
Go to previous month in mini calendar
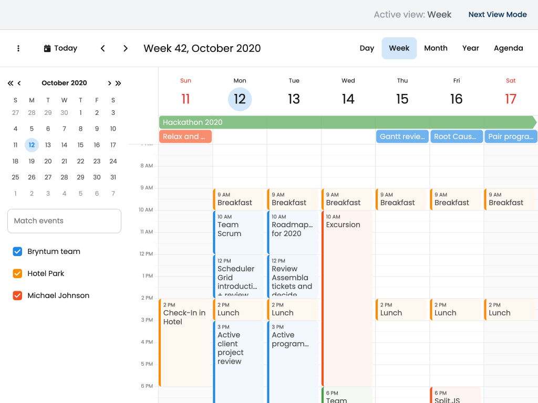click(19, 83)
